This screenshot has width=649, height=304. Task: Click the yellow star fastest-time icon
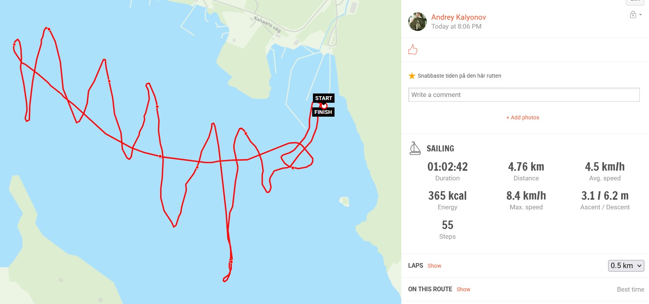click(x=412, y=76)
